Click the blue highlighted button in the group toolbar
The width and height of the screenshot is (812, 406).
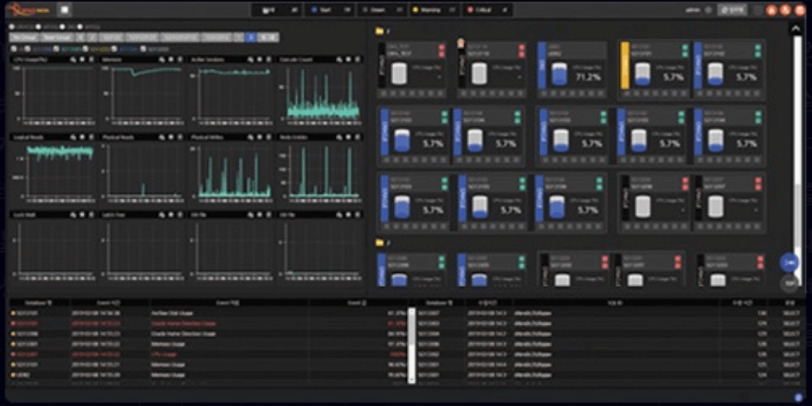250,37
